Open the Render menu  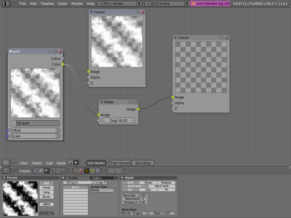[77, 3]
